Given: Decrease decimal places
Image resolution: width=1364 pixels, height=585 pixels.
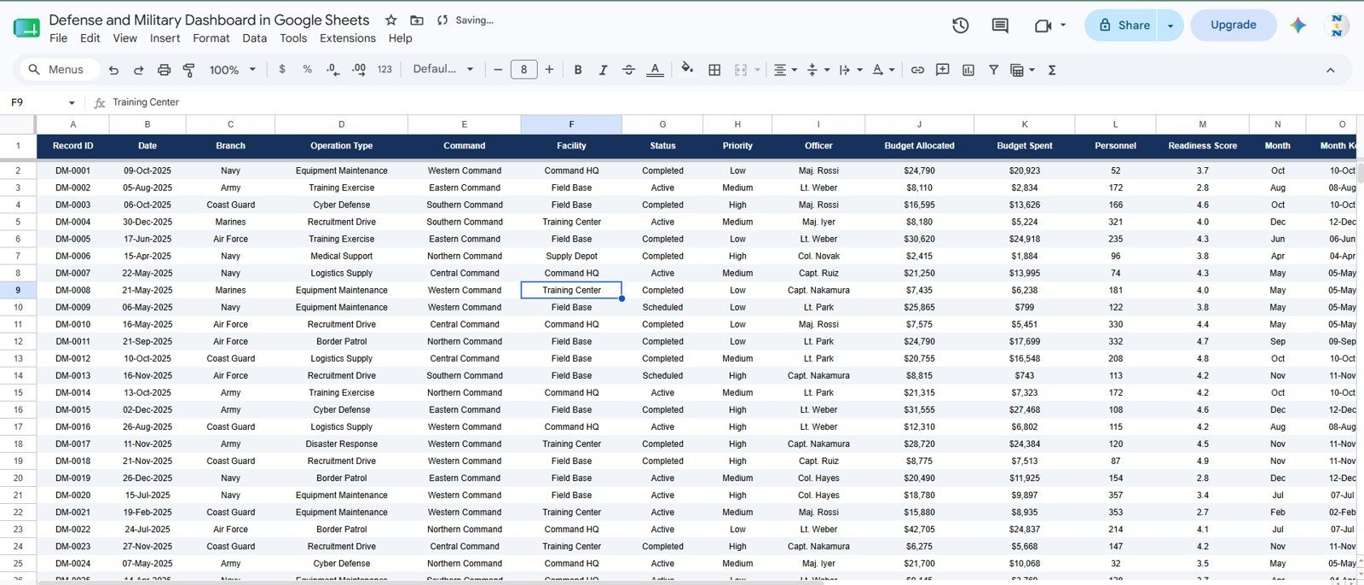Looking at the screenshot, I should pyautogui.click(x=332, y=70).
